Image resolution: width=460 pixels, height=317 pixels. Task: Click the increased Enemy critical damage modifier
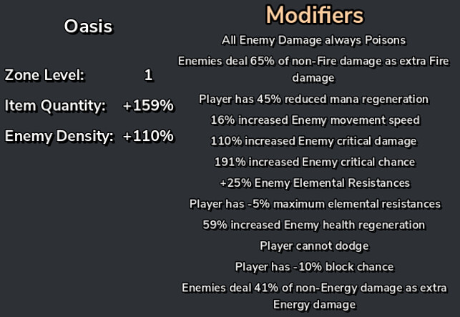[x=315, y=141]
